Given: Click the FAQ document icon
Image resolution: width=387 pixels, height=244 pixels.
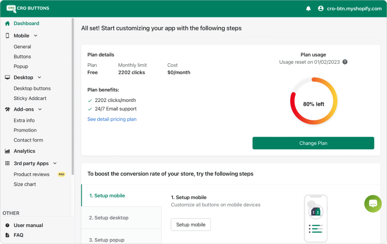Looking at the screenshot, I should pyautogui.click(x=7, y=235).
